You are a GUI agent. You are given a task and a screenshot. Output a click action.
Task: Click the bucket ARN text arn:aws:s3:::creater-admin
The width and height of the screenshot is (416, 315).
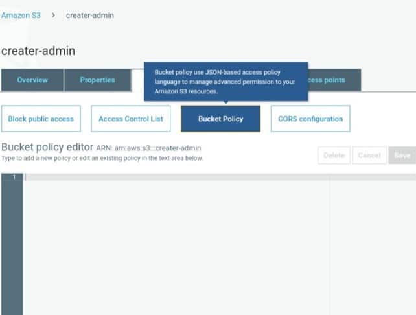(157, 148)
